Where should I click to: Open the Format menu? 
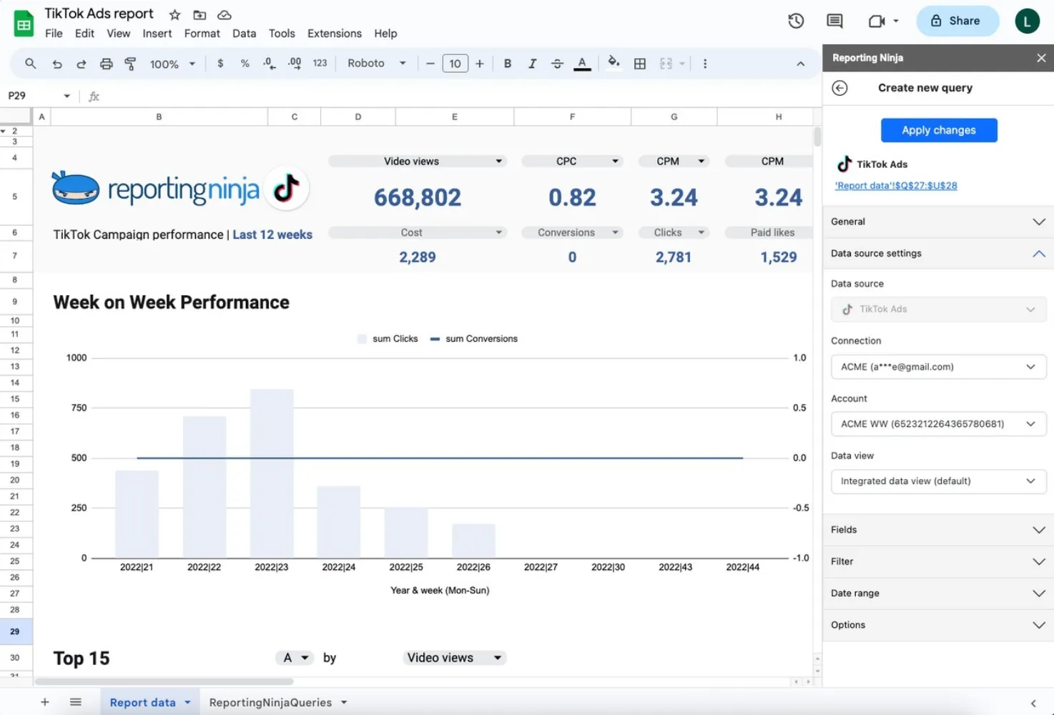(x=202, y=34)
